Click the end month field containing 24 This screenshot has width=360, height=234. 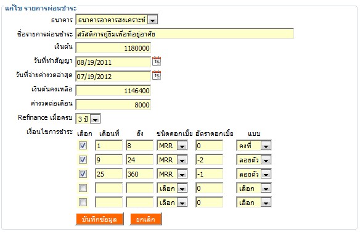[139, 160]
